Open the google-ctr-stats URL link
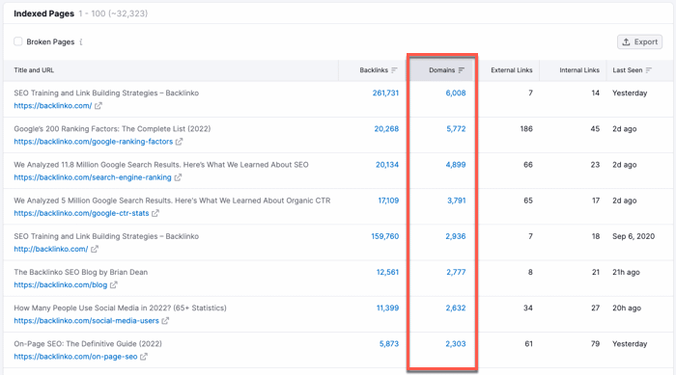Image resolution: width=676 pixels, height=375 pixels. click(81, 213)
